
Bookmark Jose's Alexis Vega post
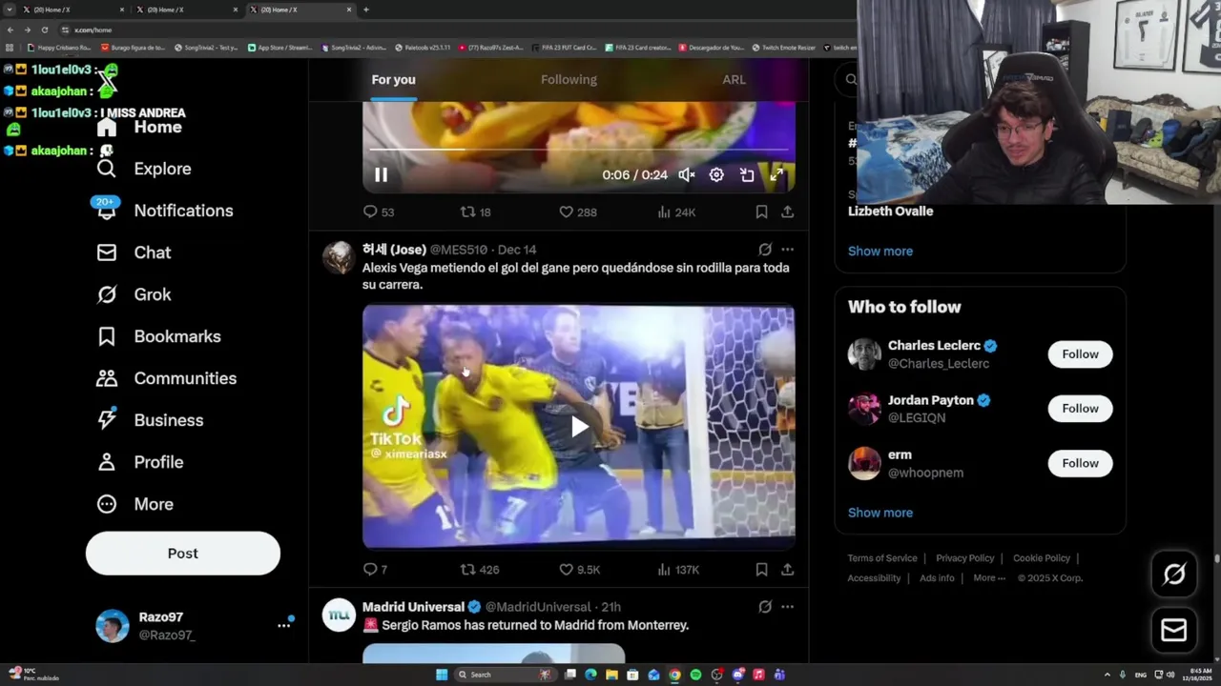pyautogui.click(x=761, y=570)
